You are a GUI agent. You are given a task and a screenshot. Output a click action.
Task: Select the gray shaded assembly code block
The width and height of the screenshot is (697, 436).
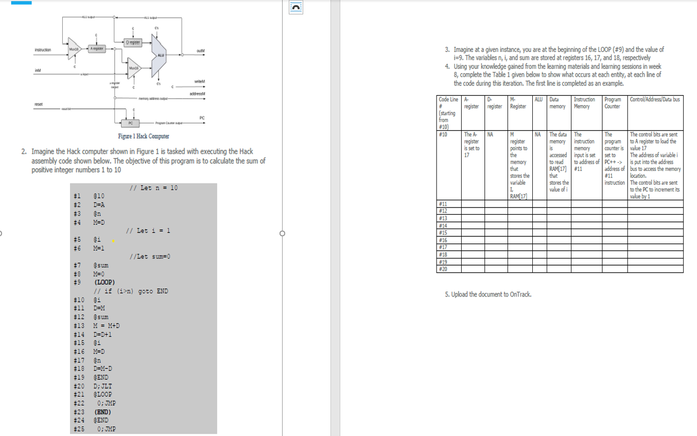coord(143,309)
